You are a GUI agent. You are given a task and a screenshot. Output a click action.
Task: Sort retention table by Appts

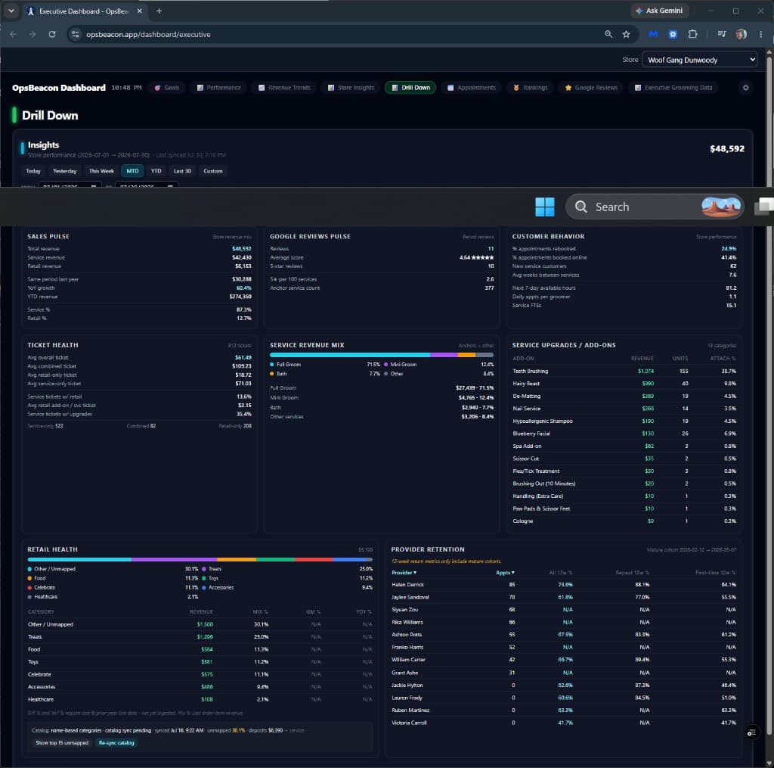pos(505,572)
